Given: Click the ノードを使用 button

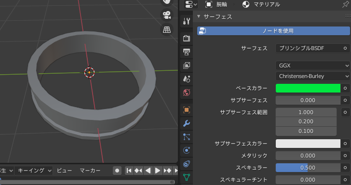Looking at the screenshot, I should 273,31.
